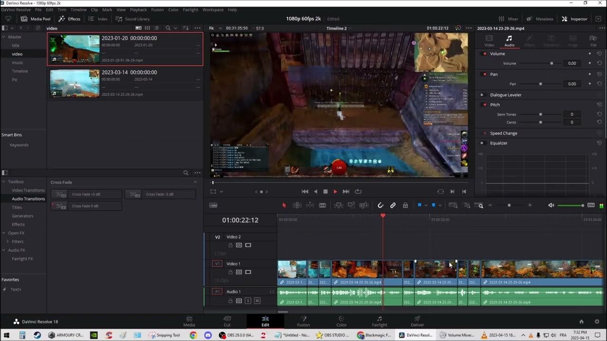Open Timeline View Options icon
607x341 pixels.
[213, 205]
